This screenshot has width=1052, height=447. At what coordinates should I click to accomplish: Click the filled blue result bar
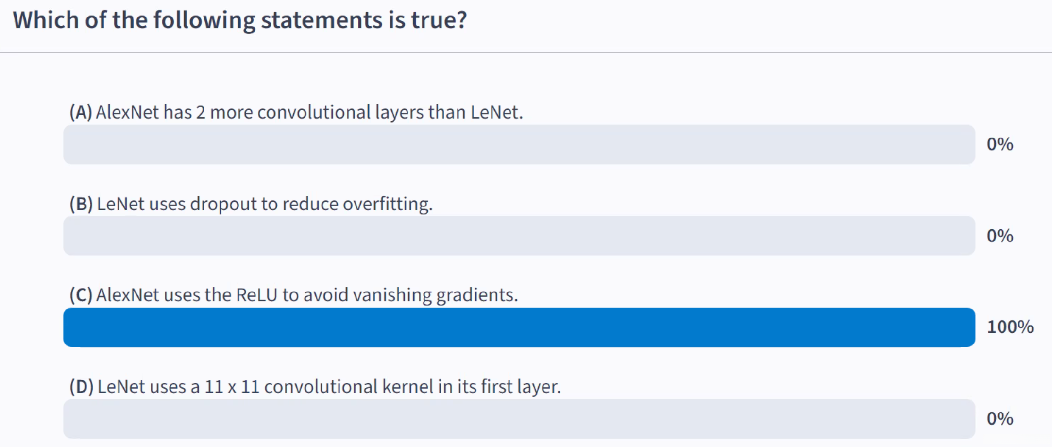519,327
